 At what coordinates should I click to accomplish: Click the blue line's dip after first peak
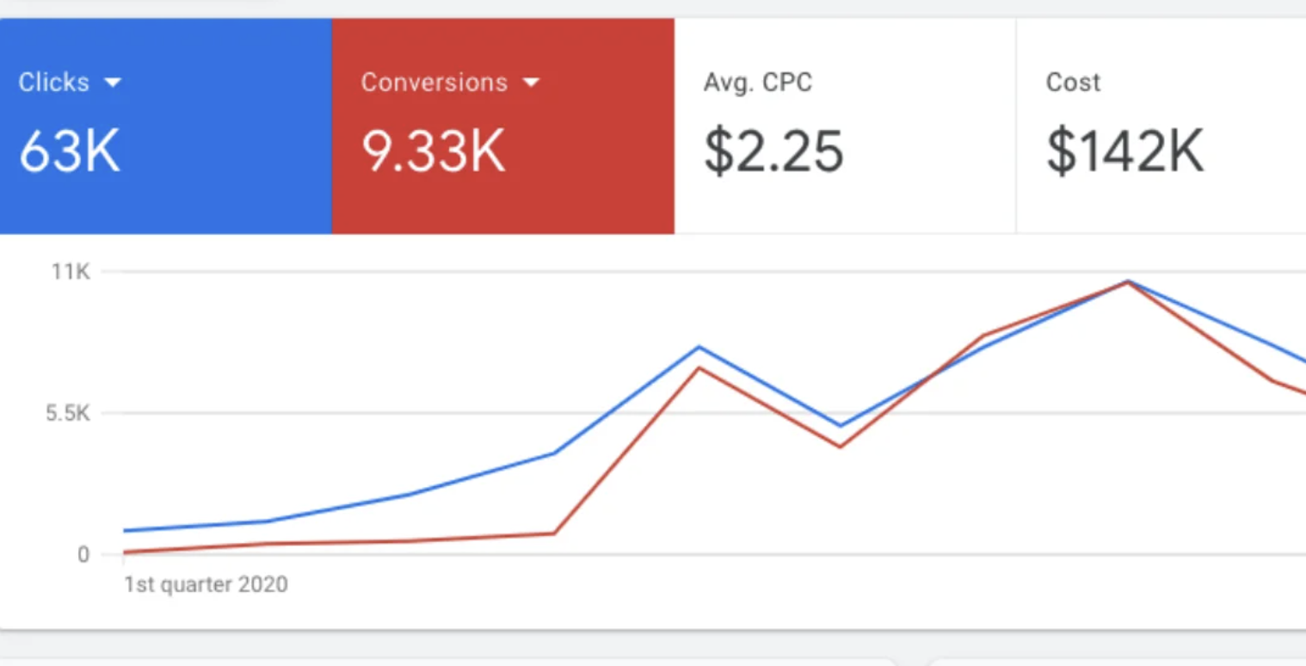[x=840, y=426]
